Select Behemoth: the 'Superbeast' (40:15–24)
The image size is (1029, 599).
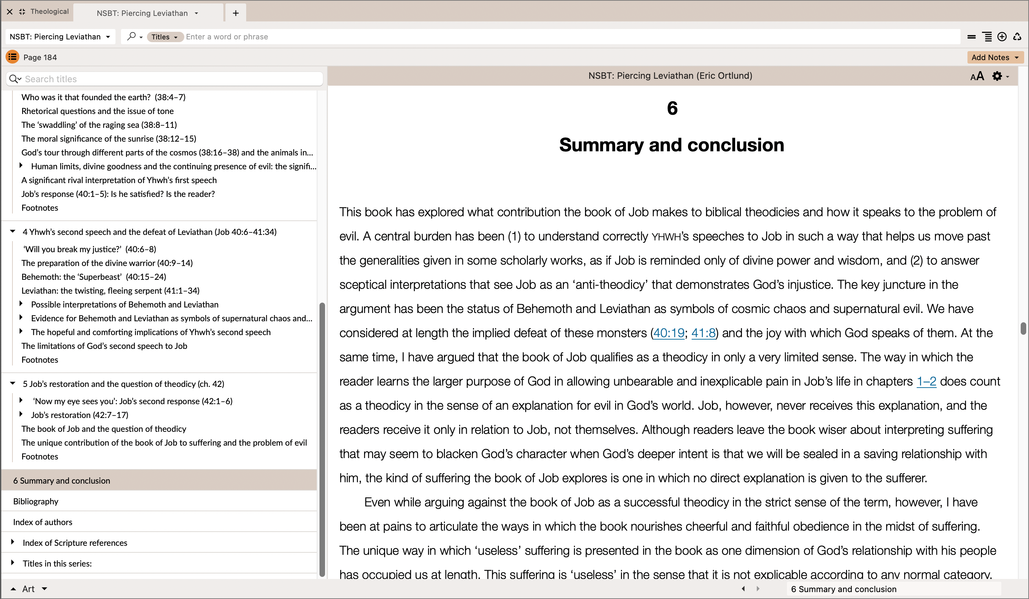pyautogui.click(x=94, y=277)
